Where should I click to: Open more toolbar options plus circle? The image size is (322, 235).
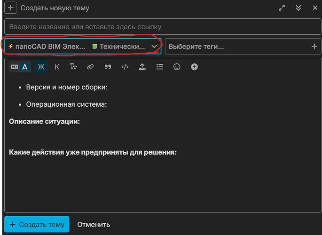194,67
